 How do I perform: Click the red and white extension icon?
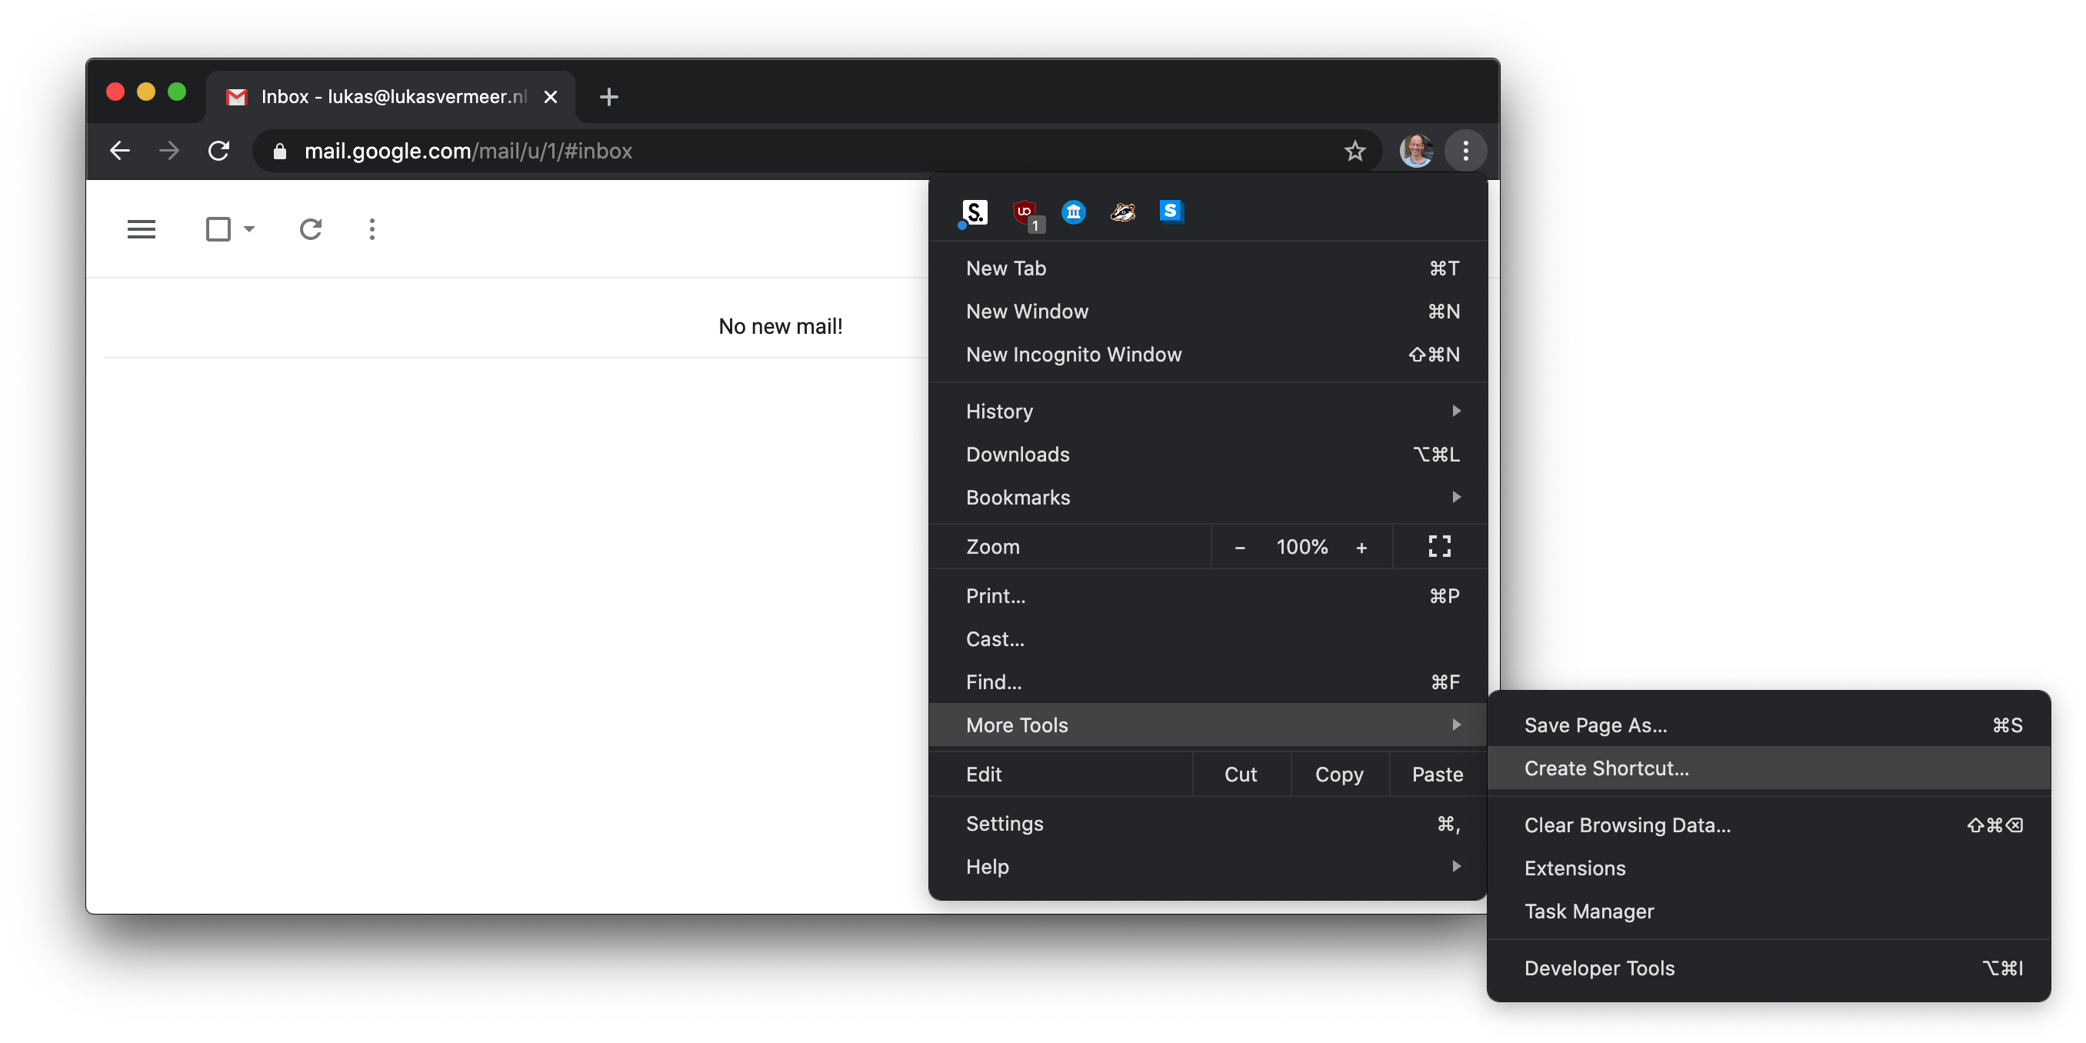click(1023, 210)
